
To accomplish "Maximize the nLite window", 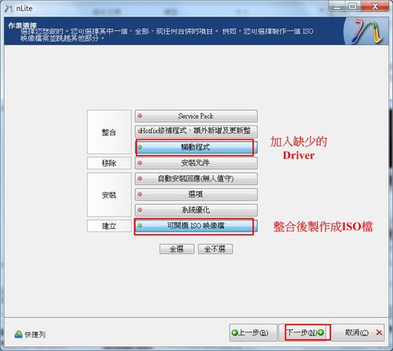I will point(353,6).
